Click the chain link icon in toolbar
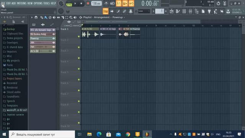 pos(124,11)
